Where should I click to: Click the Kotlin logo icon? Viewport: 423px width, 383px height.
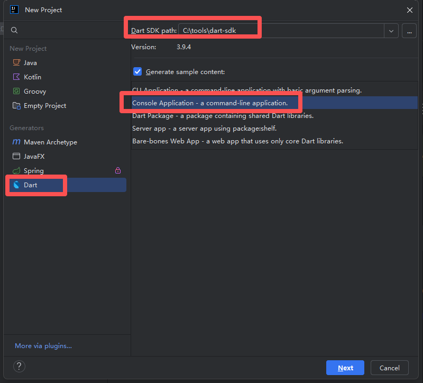click(16, 77)
